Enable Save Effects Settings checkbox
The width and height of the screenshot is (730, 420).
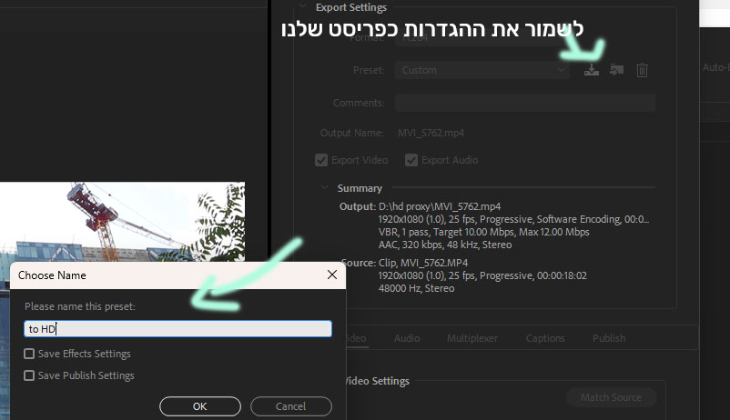click(30, 354)
